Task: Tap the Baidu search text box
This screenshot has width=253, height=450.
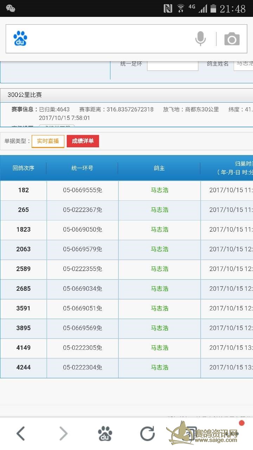Action: tap(109, 39)
